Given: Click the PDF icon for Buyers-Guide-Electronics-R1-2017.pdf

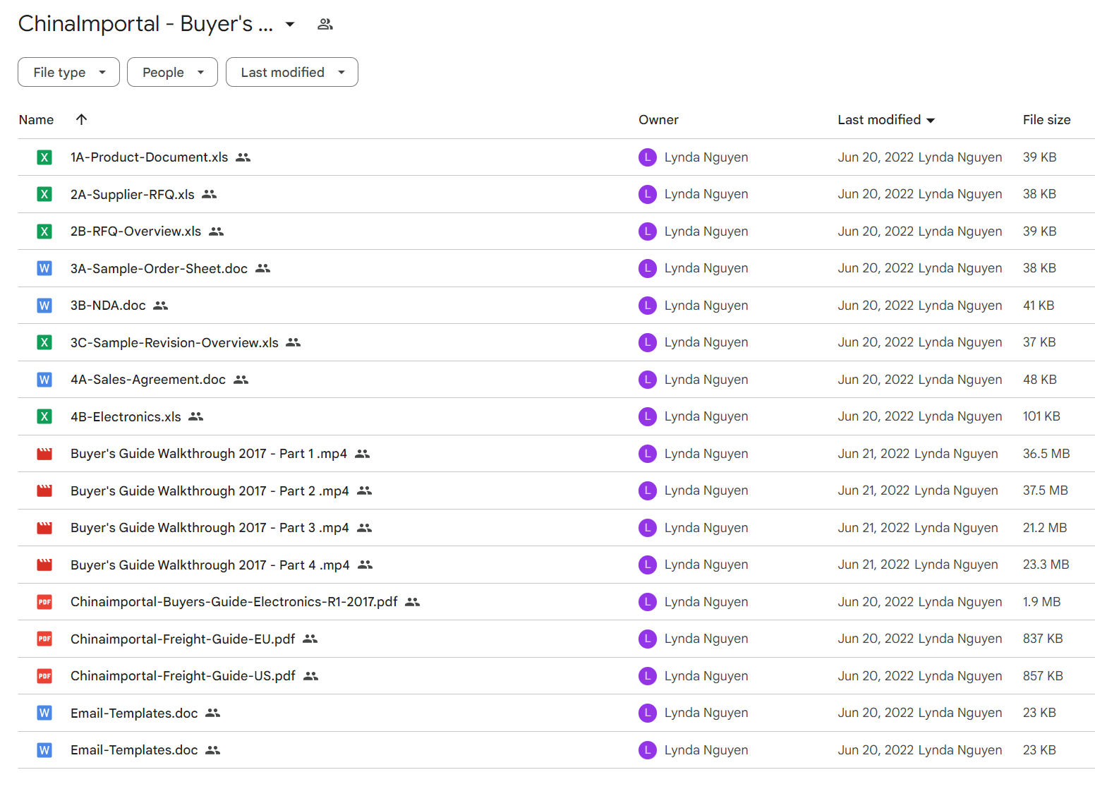Looking at the screenshot, I should point(44,602).
